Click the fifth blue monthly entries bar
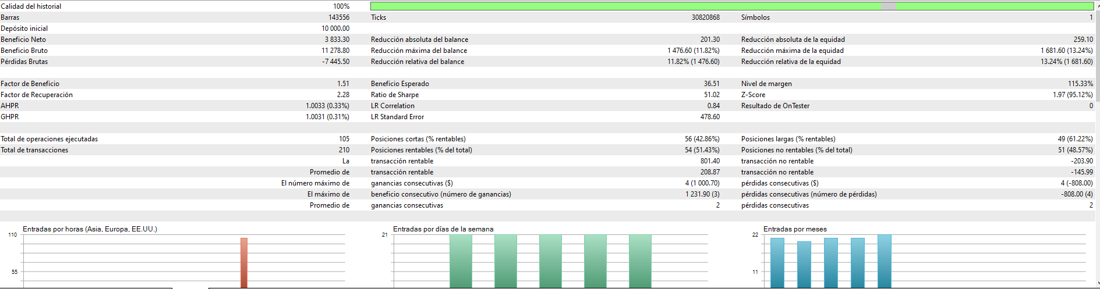1100x289 pixels. (885, 261)
